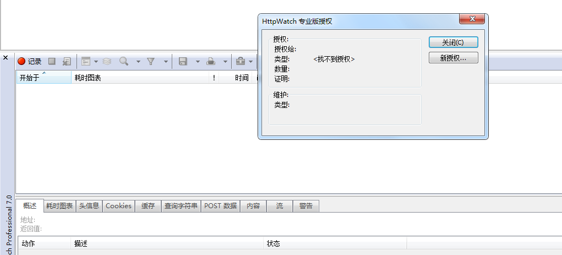Open the 内容 tab
Image resolution: width=562 pixels, height=255 pixels.
pyautogui.click(x=253, y=206)
